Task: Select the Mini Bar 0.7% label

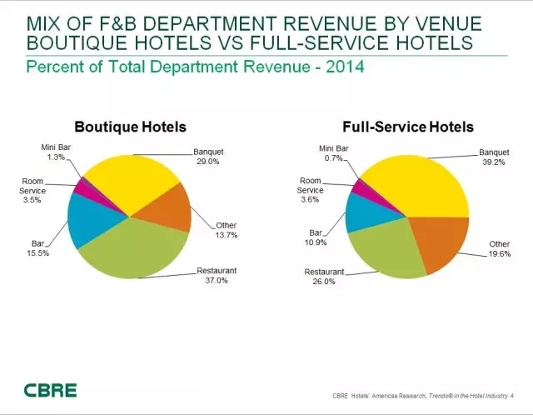Action: point(334,153)
